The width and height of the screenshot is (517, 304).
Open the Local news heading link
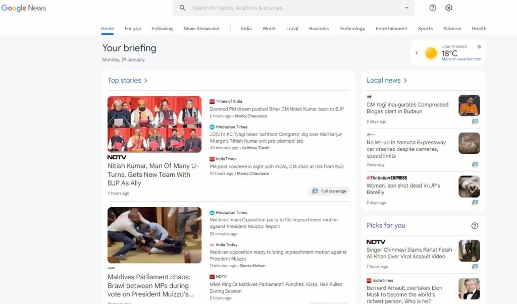(x=384, y=80)
